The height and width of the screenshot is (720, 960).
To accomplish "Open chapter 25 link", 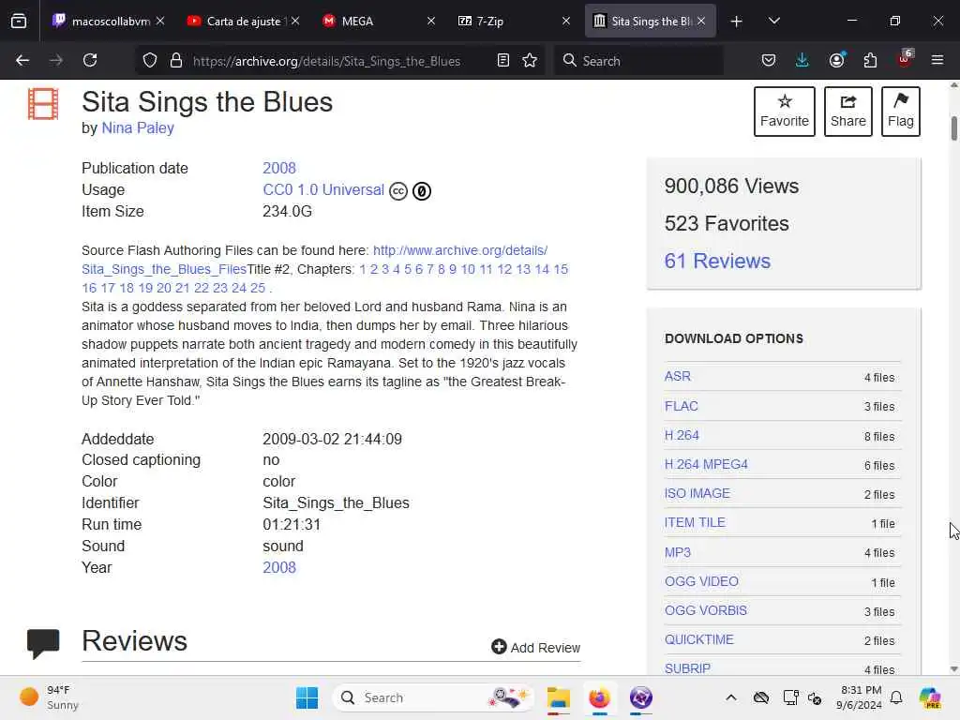I will coord(258,288).
